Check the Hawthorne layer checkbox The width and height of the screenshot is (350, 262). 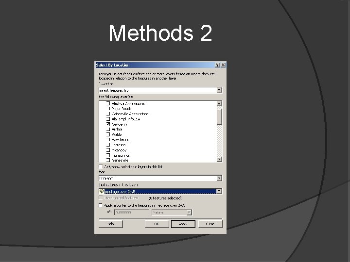(108, 140)
